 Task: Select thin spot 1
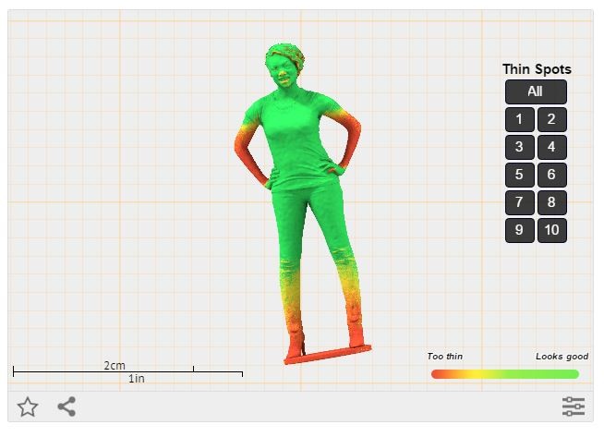(x=520, y=119)
